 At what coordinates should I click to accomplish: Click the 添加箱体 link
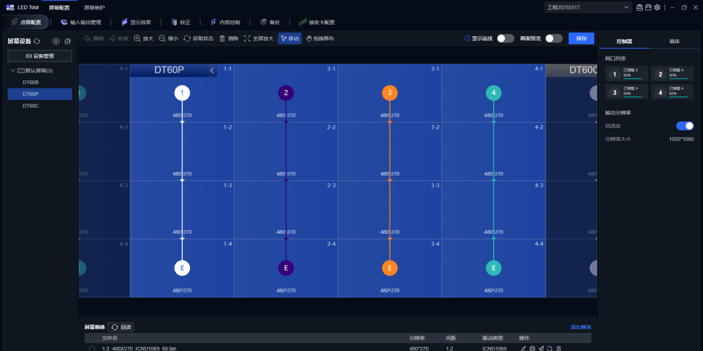coord(580,327)
